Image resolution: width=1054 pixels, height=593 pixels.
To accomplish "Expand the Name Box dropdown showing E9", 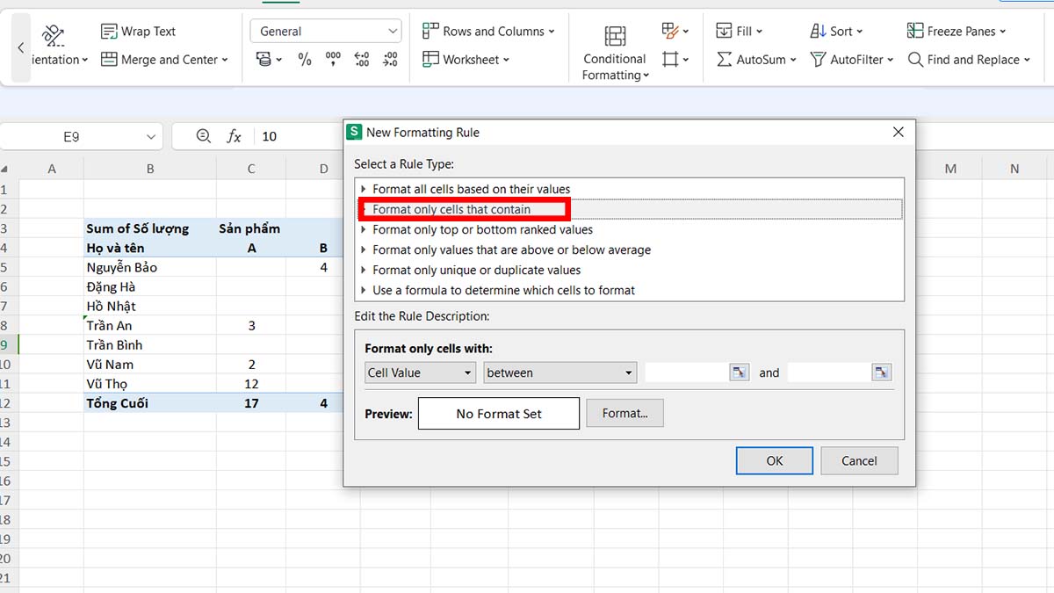I will (151, 136).
